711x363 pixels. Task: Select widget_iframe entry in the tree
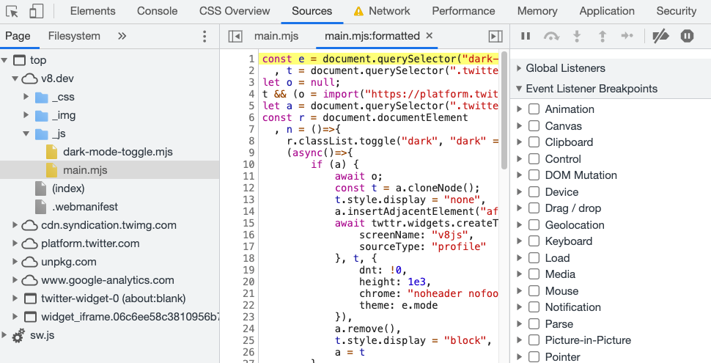[130, 317]
